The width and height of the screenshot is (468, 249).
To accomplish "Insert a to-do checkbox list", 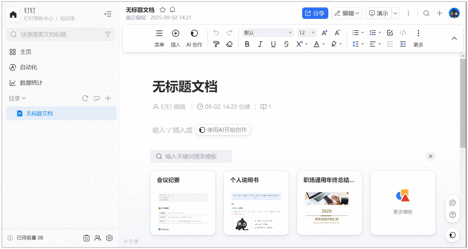I will click(x=390, y=33).
